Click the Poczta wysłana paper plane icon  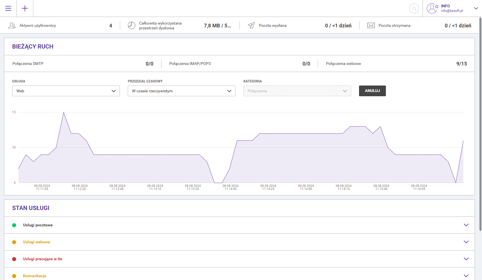[251, 26]
